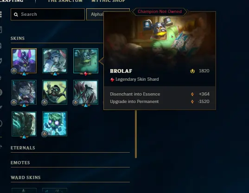Select the purple-horned skin shard thumbnail
This screenshot has height=193, width=249.
coord(24,61)
